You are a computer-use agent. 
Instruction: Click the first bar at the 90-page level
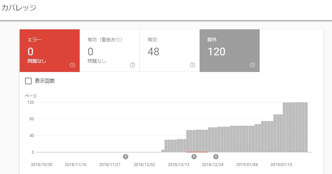click(275, 133)
